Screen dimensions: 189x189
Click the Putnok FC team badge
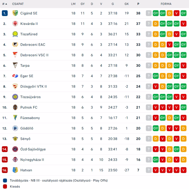coord(15,107)
